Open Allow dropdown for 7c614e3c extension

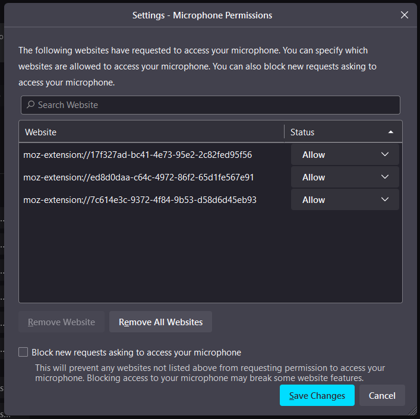(345, 199)
